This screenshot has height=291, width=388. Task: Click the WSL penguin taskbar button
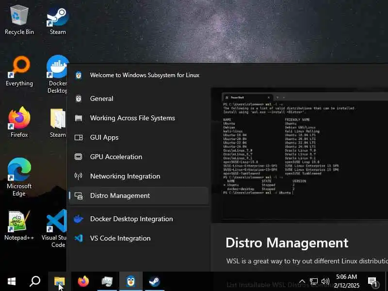(130, 281)
